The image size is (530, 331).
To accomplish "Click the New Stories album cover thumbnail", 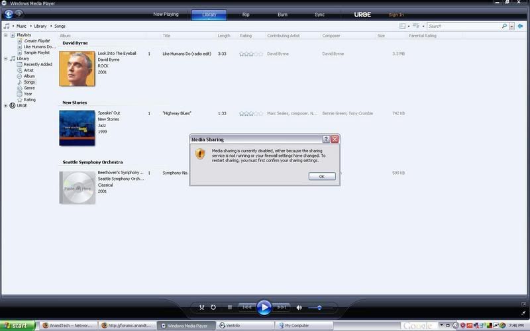I will [77, 128].
